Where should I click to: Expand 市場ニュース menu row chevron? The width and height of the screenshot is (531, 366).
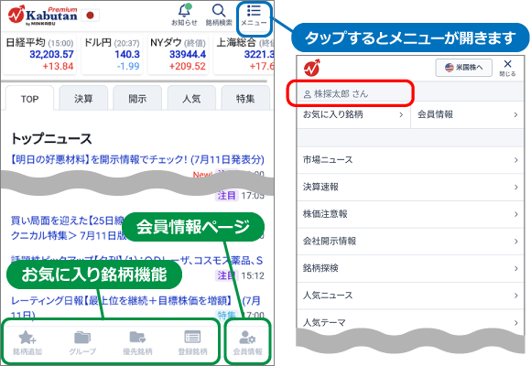tap(515, 160)
